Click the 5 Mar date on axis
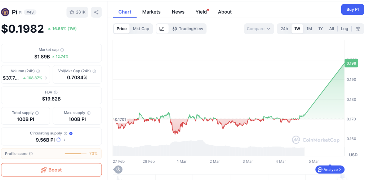Image resolution: width=369 pixels, height=180 pixels. pos(314,161)
